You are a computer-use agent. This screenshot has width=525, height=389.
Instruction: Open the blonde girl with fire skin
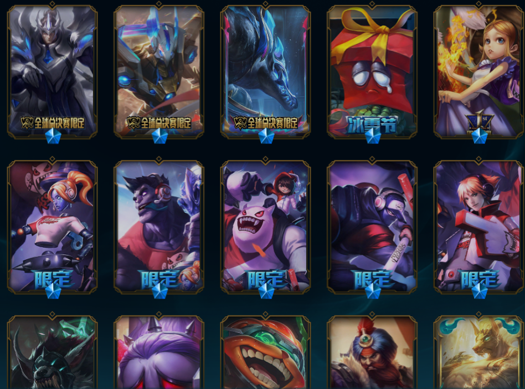[x=478, y=71]
